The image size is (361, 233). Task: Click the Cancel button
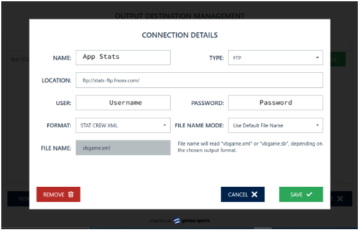coord(243,194)
